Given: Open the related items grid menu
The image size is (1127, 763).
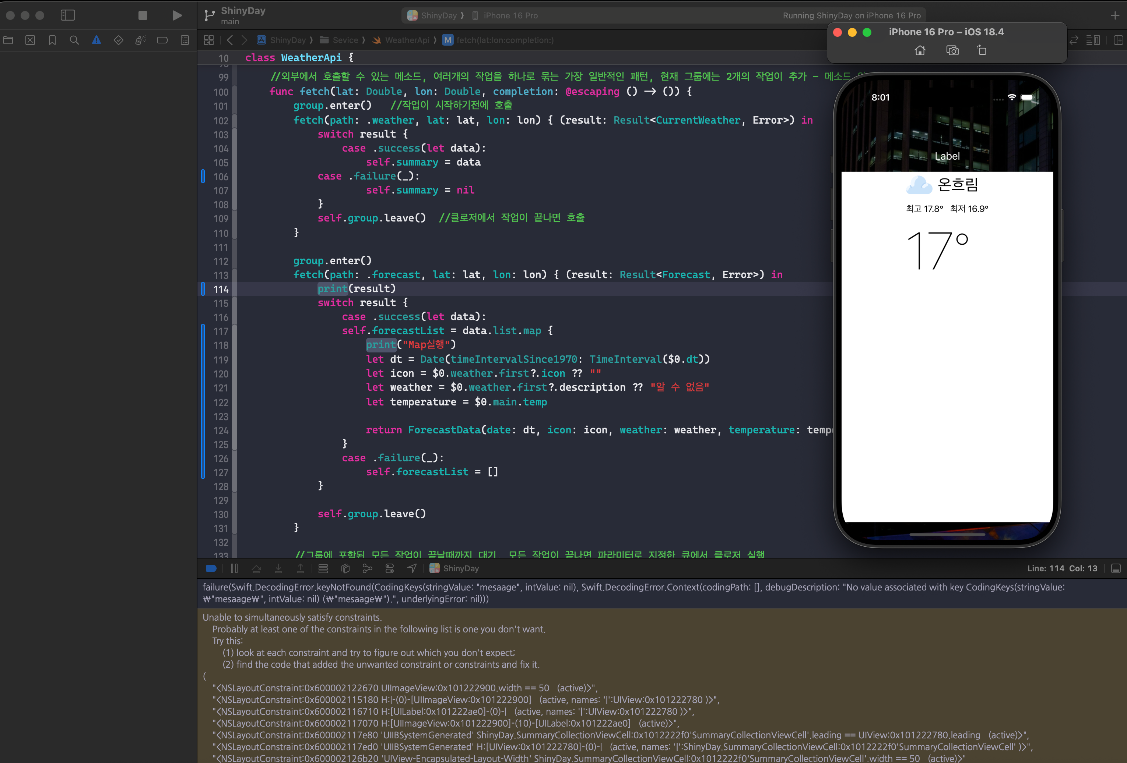Looking at the screenshot, I should click(209, 40).
